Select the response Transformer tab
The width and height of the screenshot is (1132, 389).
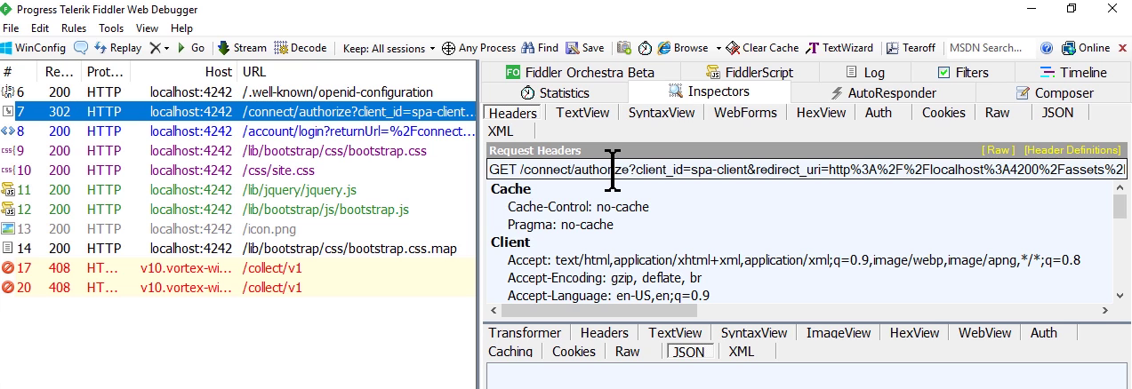click(x=525, y=333)
